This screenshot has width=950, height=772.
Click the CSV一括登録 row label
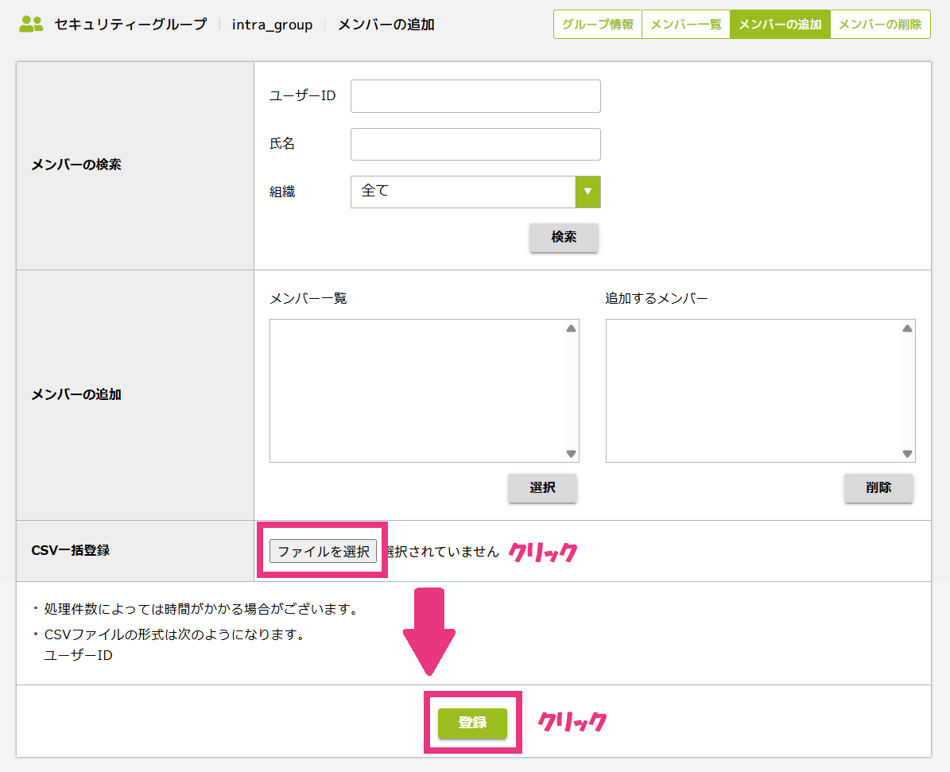70,550
